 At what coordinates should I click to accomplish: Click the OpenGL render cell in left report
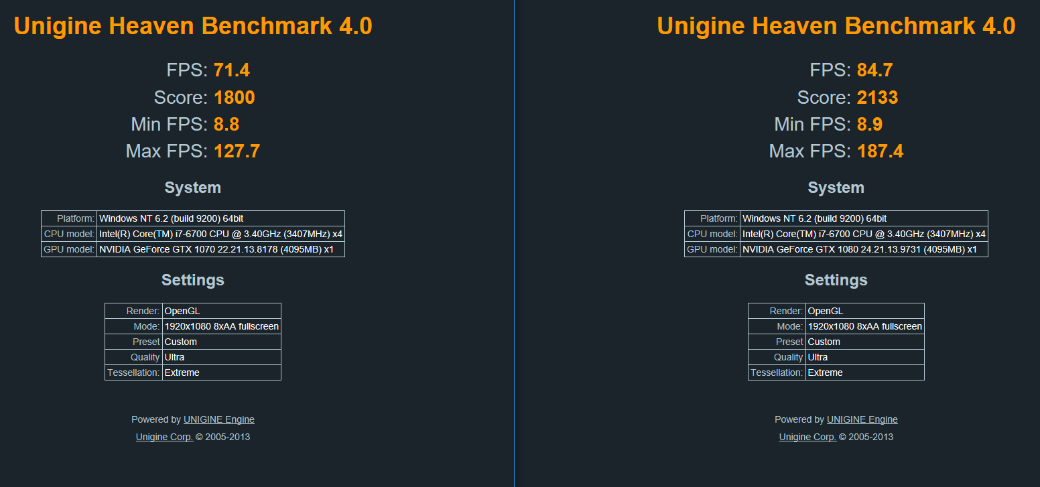pyautogui.click(x=222, y=311)
